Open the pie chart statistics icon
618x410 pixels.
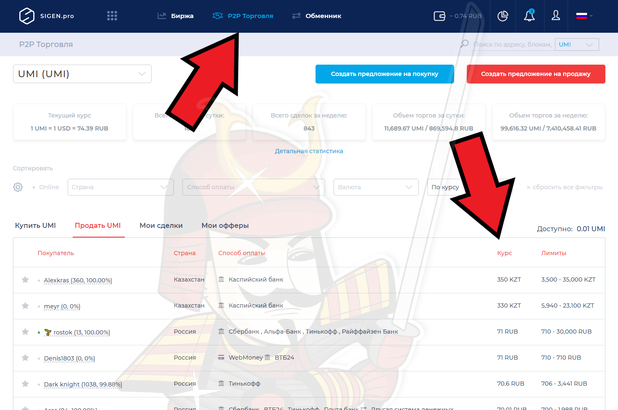point(503,16)
